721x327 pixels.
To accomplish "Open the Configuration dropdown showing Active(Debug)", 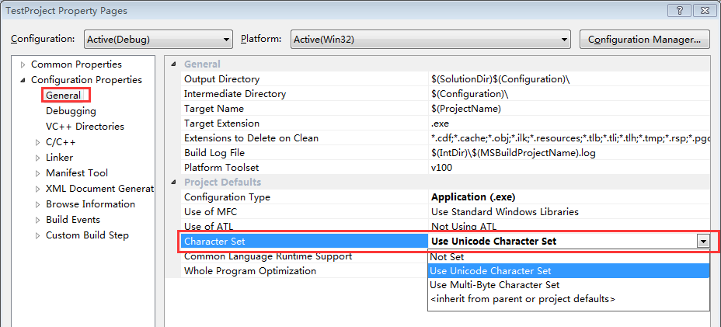I will pyautogui.click(x=158, y=40).
